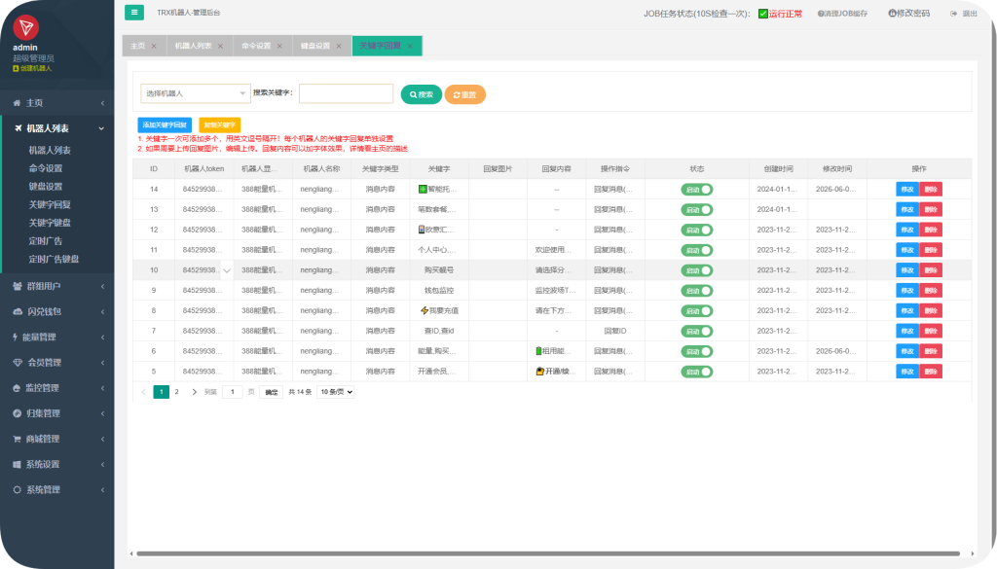Click the 会员管理 diamond icon
Screen dimensions: 997x569
pyautogui.click(x=18, y=363)
